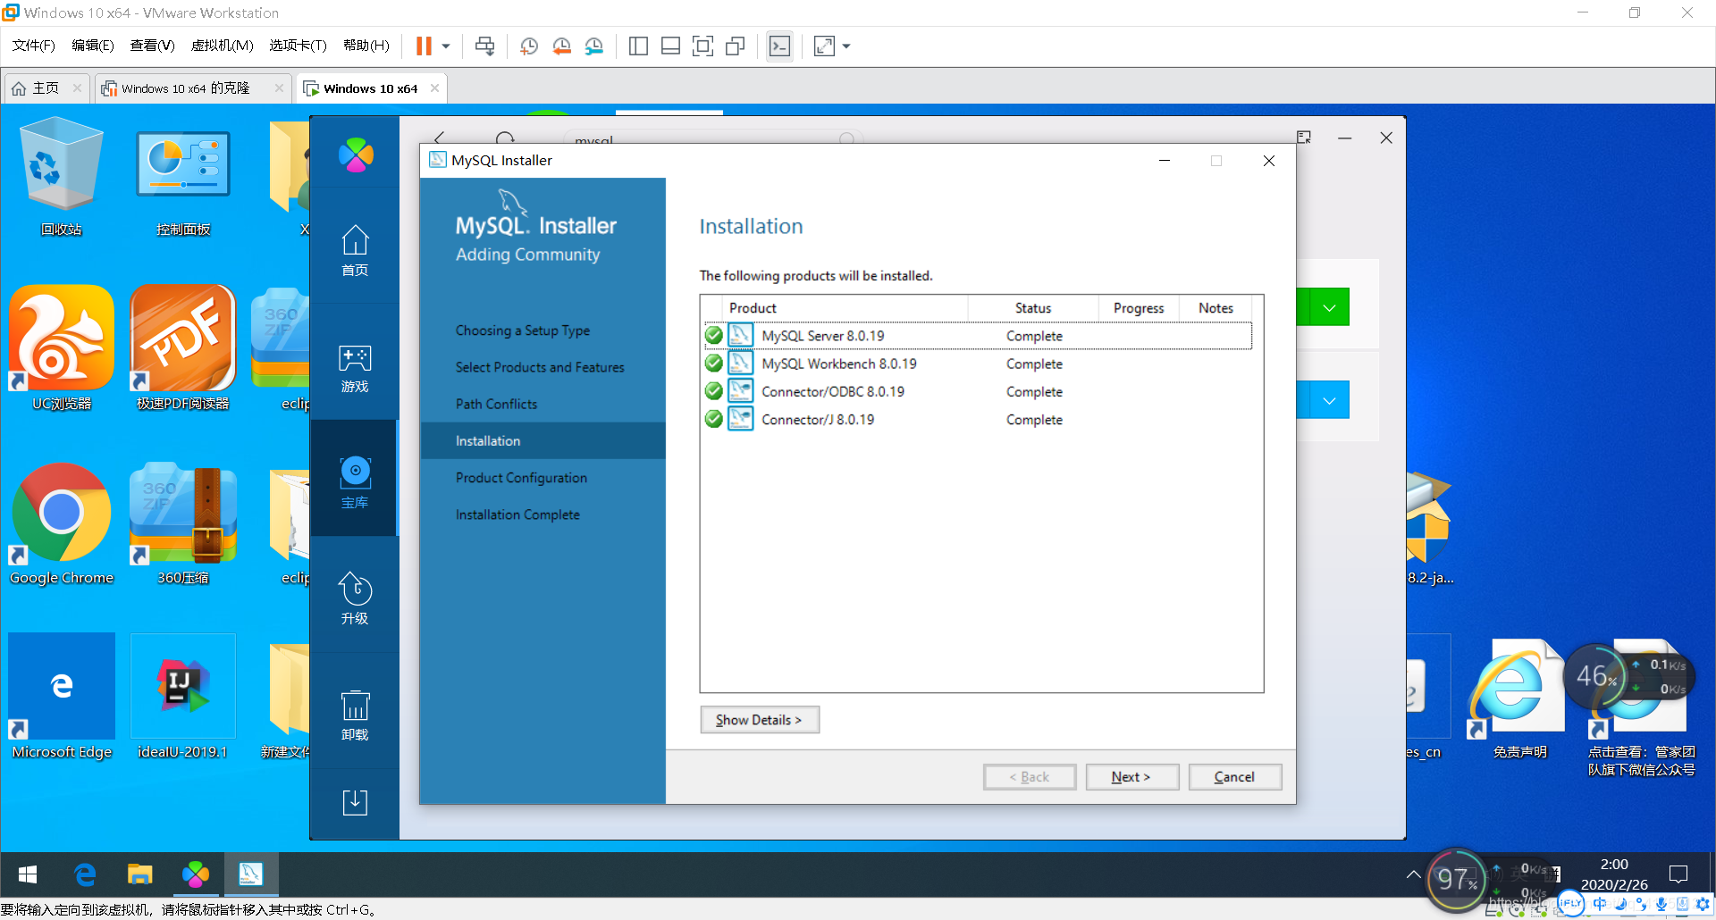Expand the blue dropdown arrow in software manager
Image resolution: width=1716 pixels, height=920 pixels.
pyautogui.click(x=1329, y=401)
